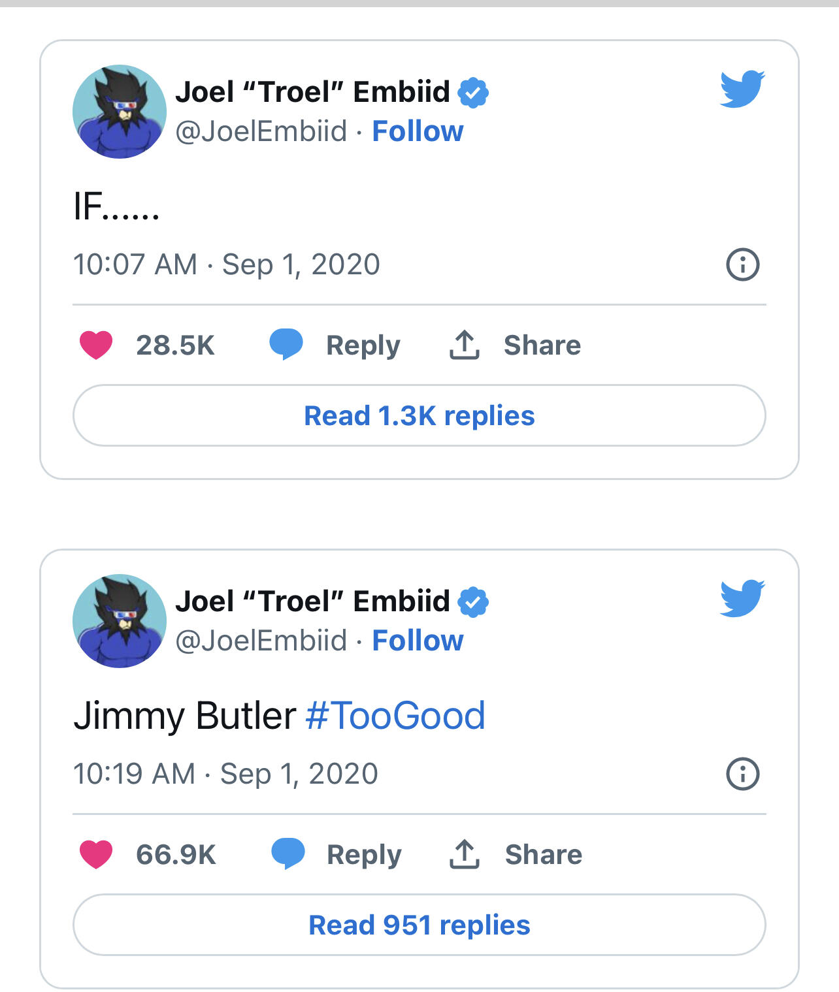The width and height of the screenshot is (839, 992).
Task: Click the share arrow icon on the Jimmy Butler tweet
Action: [x=465, y=854]
